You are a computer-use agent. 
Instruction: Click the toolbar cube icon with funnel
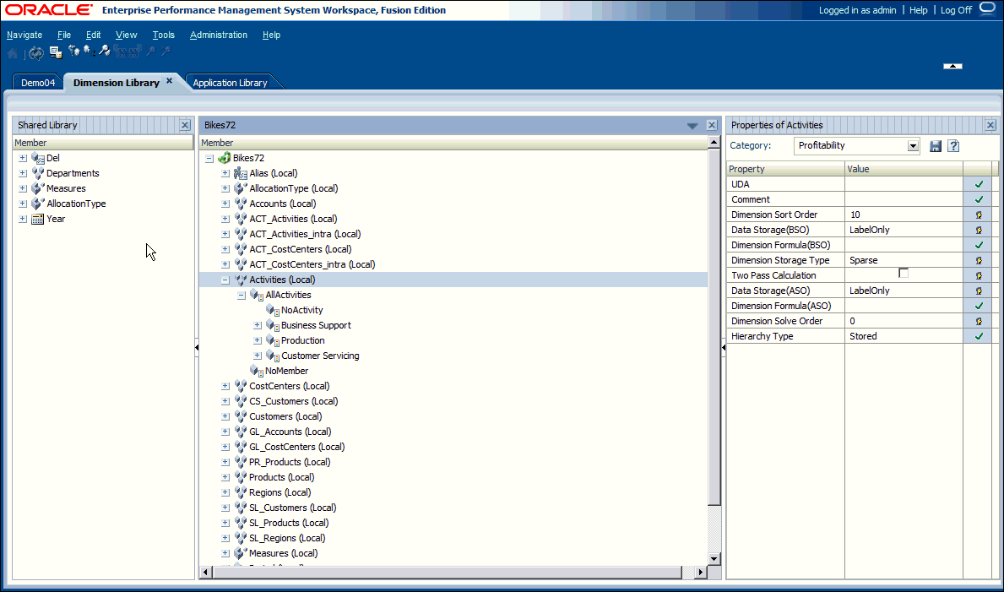pyautogui.click(x=73, y=51)
